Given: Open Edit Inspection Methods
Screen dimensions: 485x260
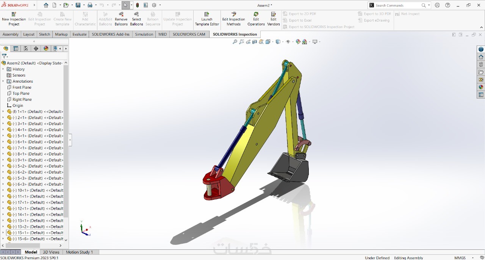Looking at the screenshot, I should [x=233, y=19].
